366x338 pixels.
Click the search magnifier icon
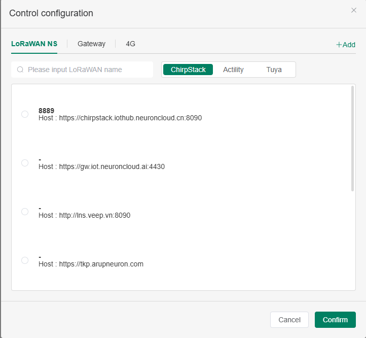(20, 70)
